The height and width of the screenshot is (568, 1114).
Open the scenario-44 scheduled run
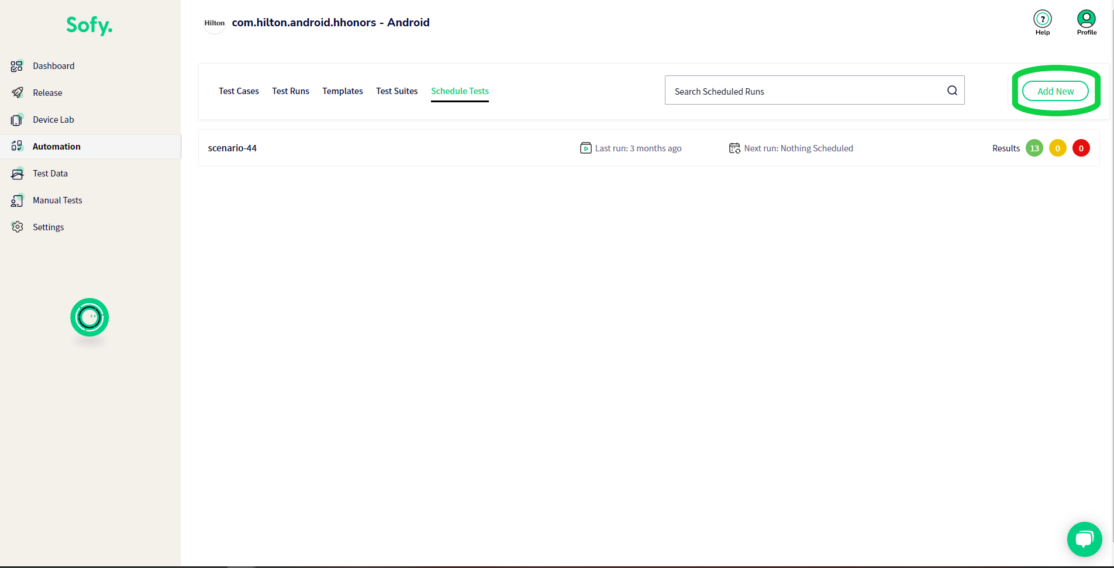649,148
